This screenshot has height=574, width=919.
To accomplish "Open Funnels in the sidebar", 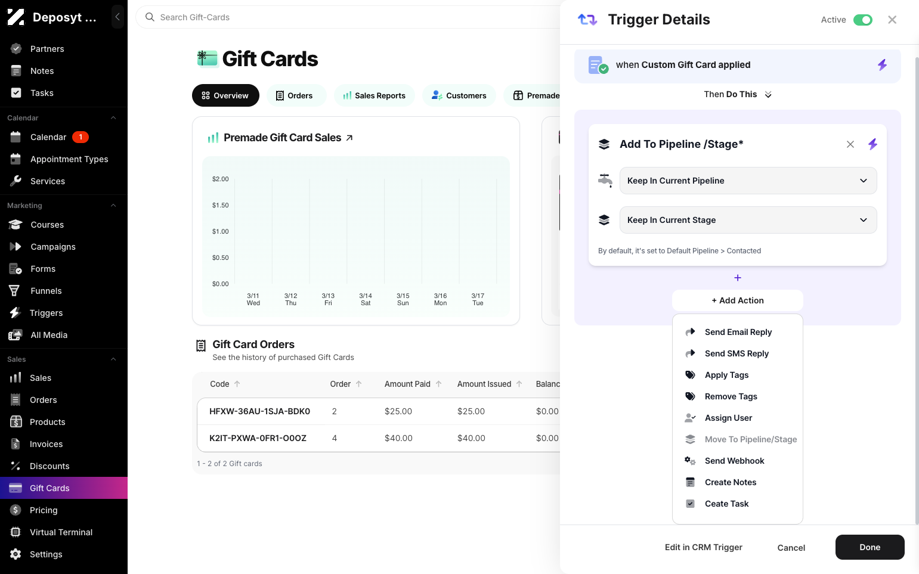I will pyautogui.click(x=64, y=291).
